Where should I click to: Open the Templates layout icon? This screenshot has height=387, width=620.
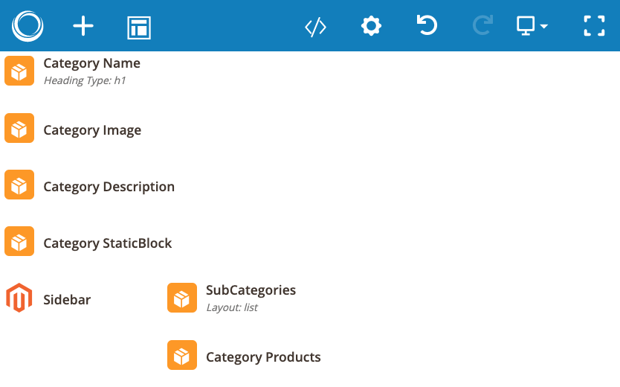coord(139,28)
